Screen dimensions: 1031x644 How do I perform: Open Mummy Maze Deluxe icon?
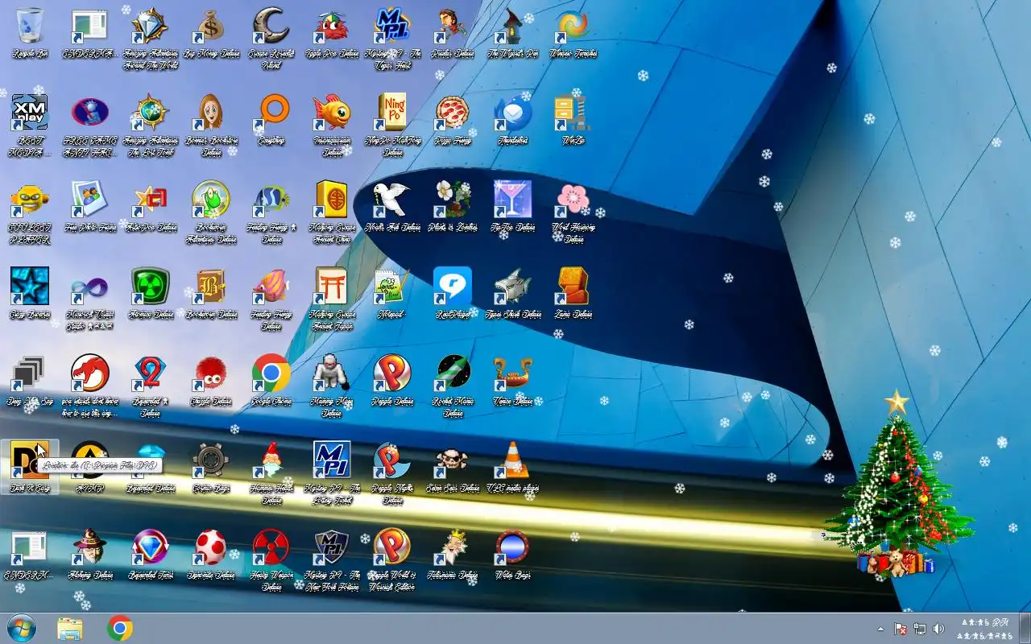pyautogui.click(x=332, y=374)
